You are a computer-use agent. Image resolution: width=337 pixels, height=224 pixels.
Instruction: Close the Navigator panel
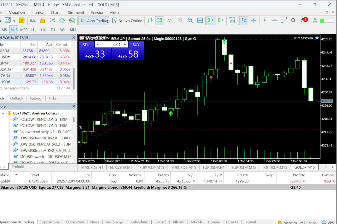click(x=74, y=106)
